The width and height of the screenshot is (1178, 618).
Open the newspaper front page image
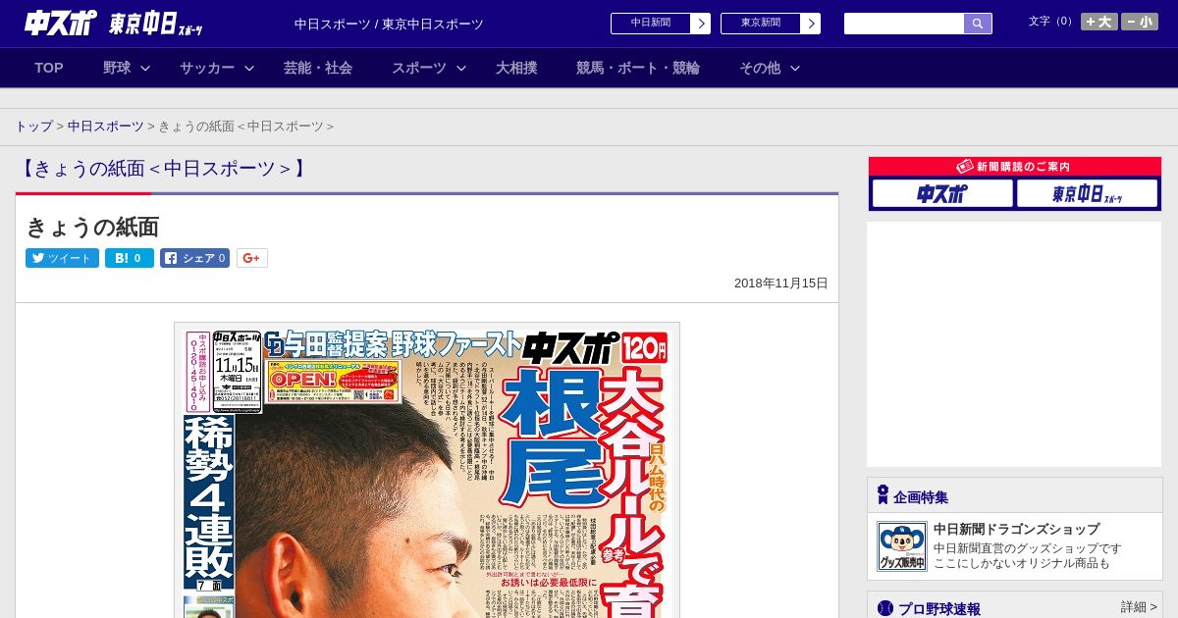(x=427, y=470)
